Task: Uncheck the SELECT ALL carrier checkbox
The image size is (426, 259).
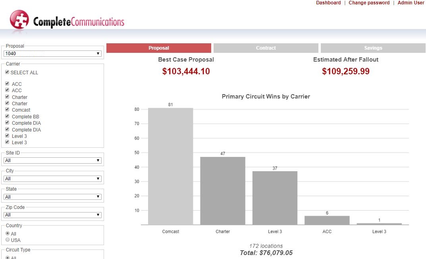Action: point(7,72)
